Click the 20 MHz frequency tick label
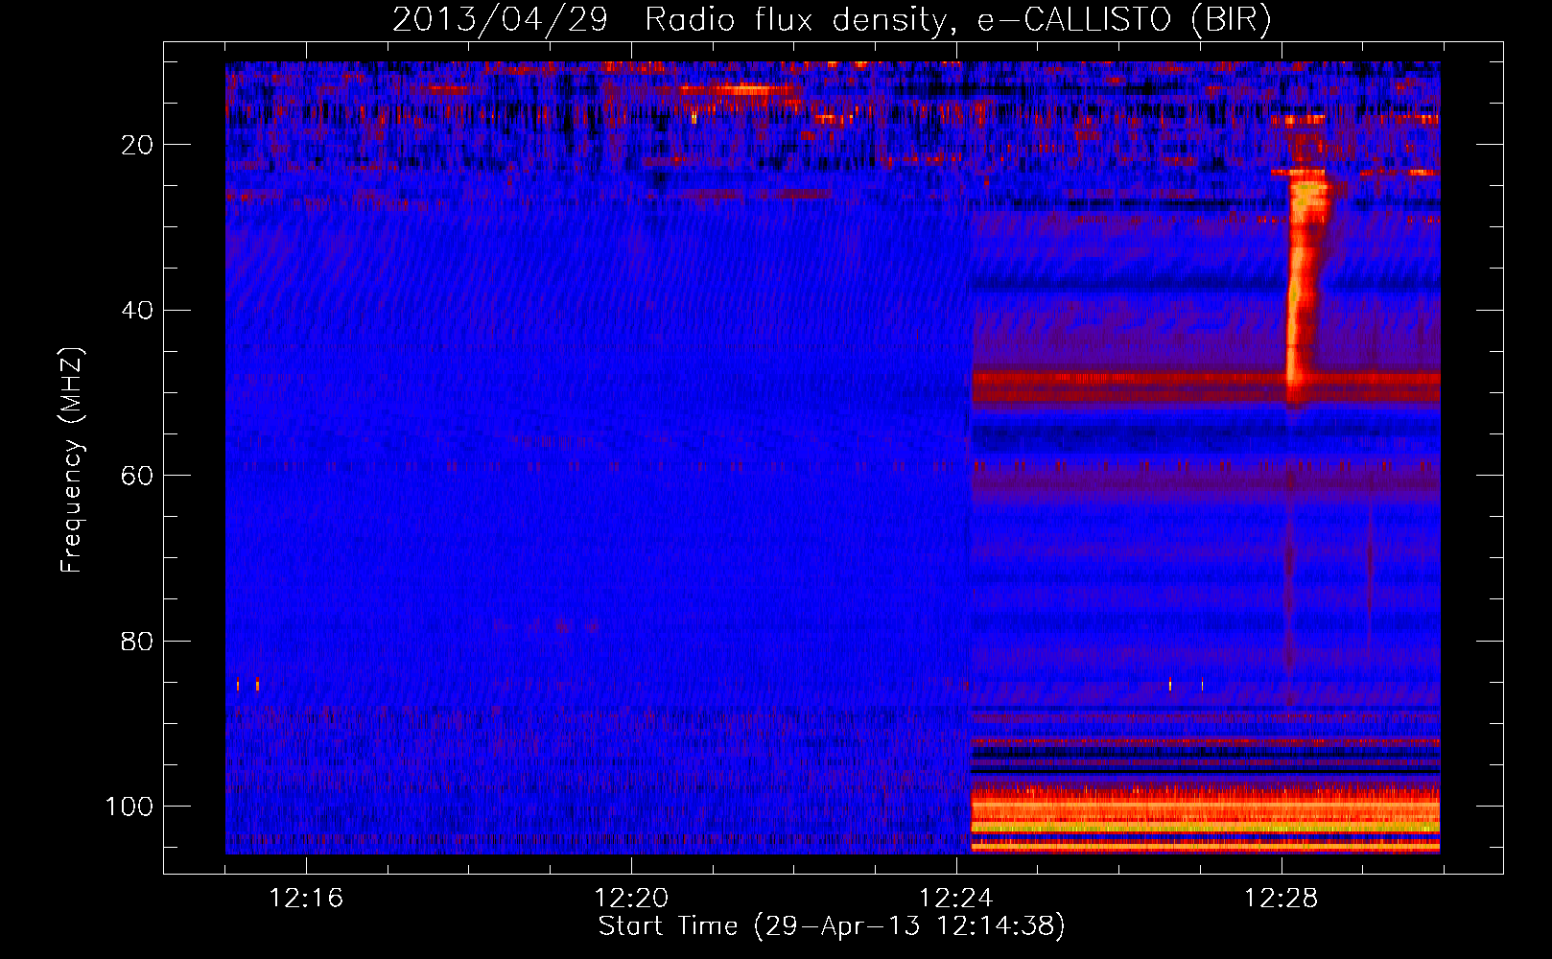Image resolution: width=1552 pixels, height=959 pixels. point(138,145)
